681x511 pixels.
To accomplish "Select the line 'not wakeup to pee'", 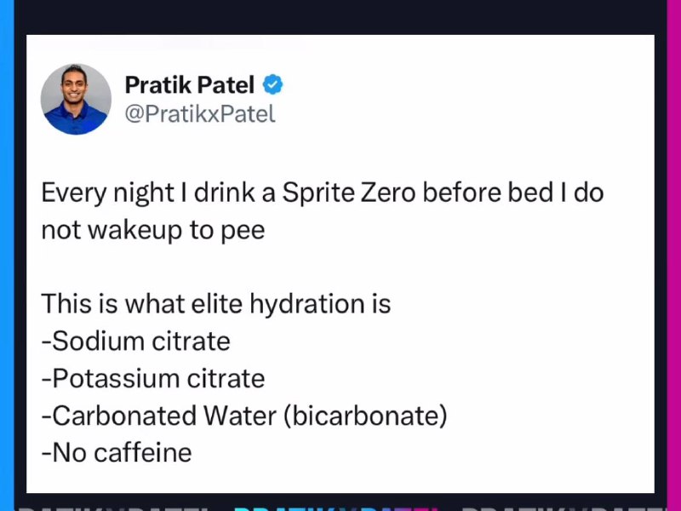I will point(153,230).
